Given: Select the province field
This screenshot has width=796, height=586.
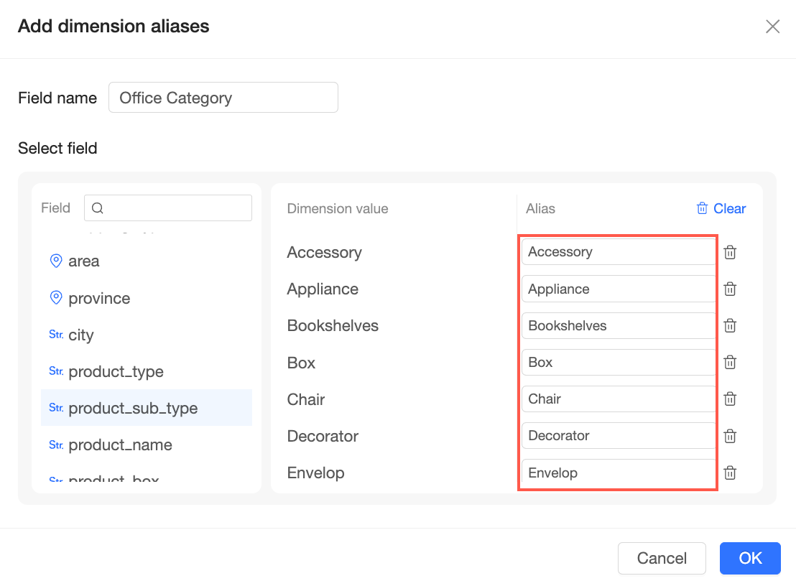Looking at the screenshot, I should pyautogui.click(x=99, y=298).
